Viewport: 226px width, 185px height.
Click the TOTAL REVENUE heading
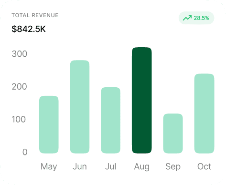point(35,15)
